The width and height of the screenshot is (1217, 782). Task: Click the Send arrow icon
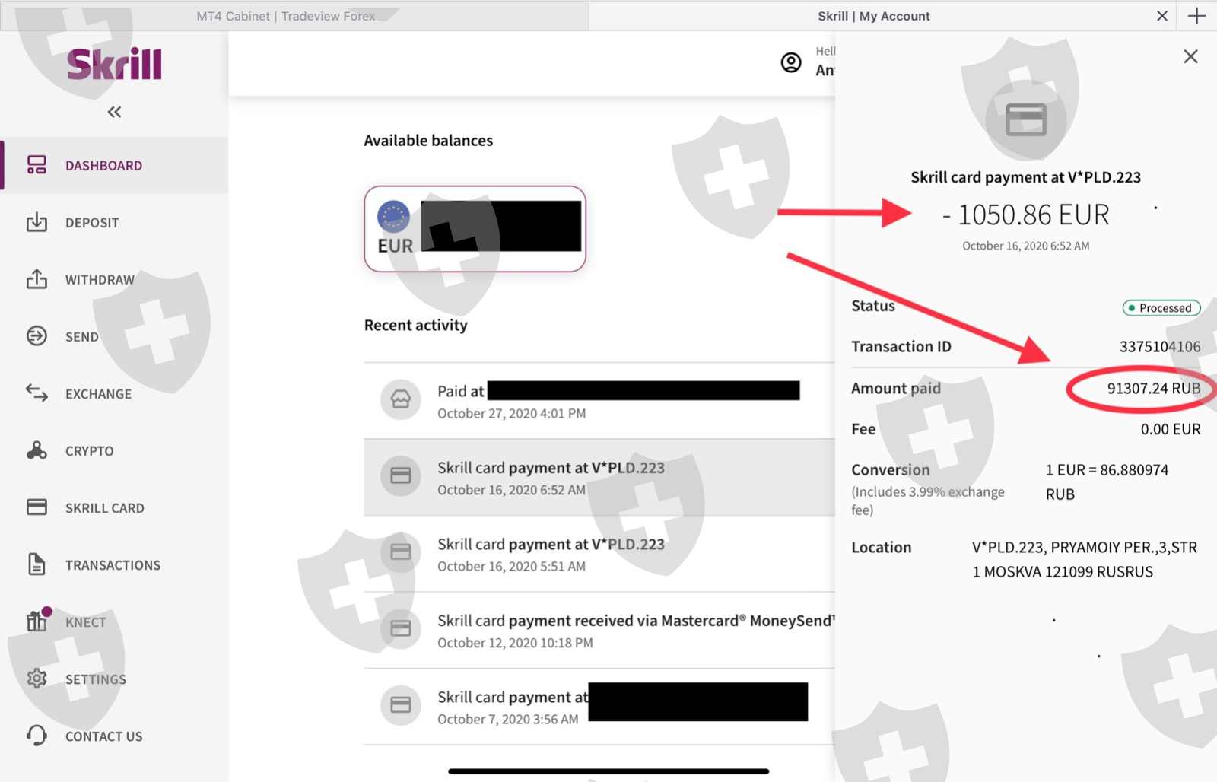(x=37, y=336)
